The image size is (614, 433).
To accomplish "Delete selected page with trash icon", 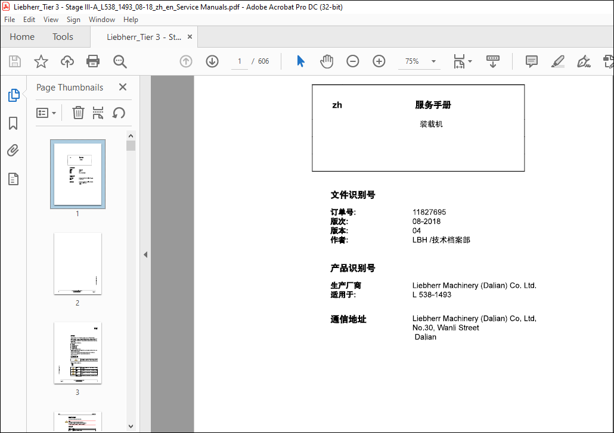I will [78, 113].
